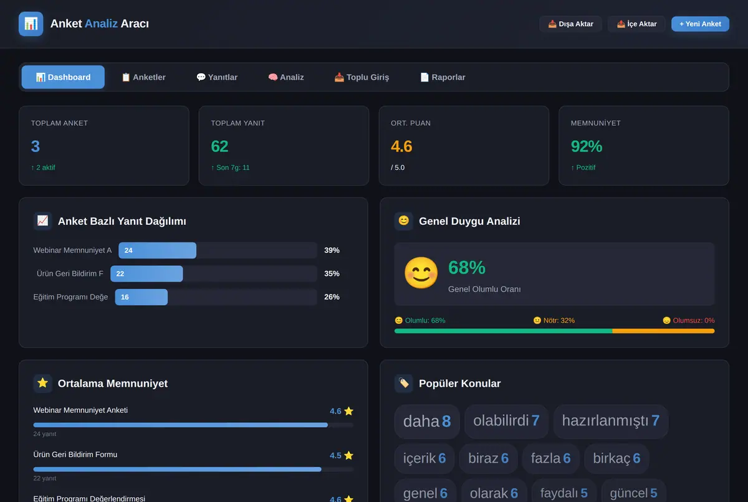Image resolution: width=748 pixels, height=502 pixels.
Task: Open the Dashboard tab
Action: click(x=63, y=77)
